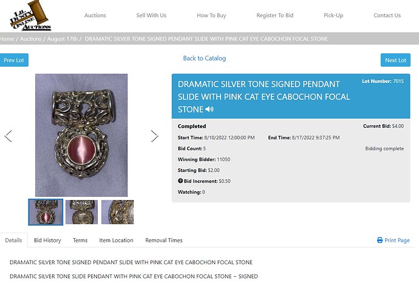This screenshot has width=419, height=286.
Task: Select the second pendant back thumbnail
Action: (x=81, y=212)
